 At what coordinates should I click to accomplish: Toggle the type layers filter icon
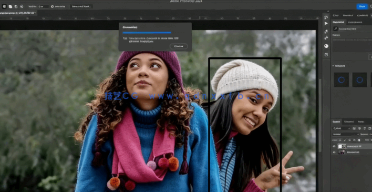[365, 128]
